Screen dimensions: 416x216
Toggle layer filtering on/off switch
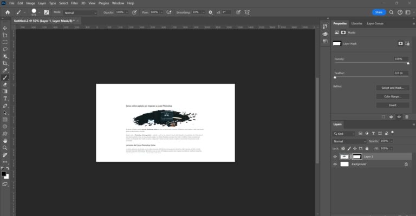(x=392, y=133)
